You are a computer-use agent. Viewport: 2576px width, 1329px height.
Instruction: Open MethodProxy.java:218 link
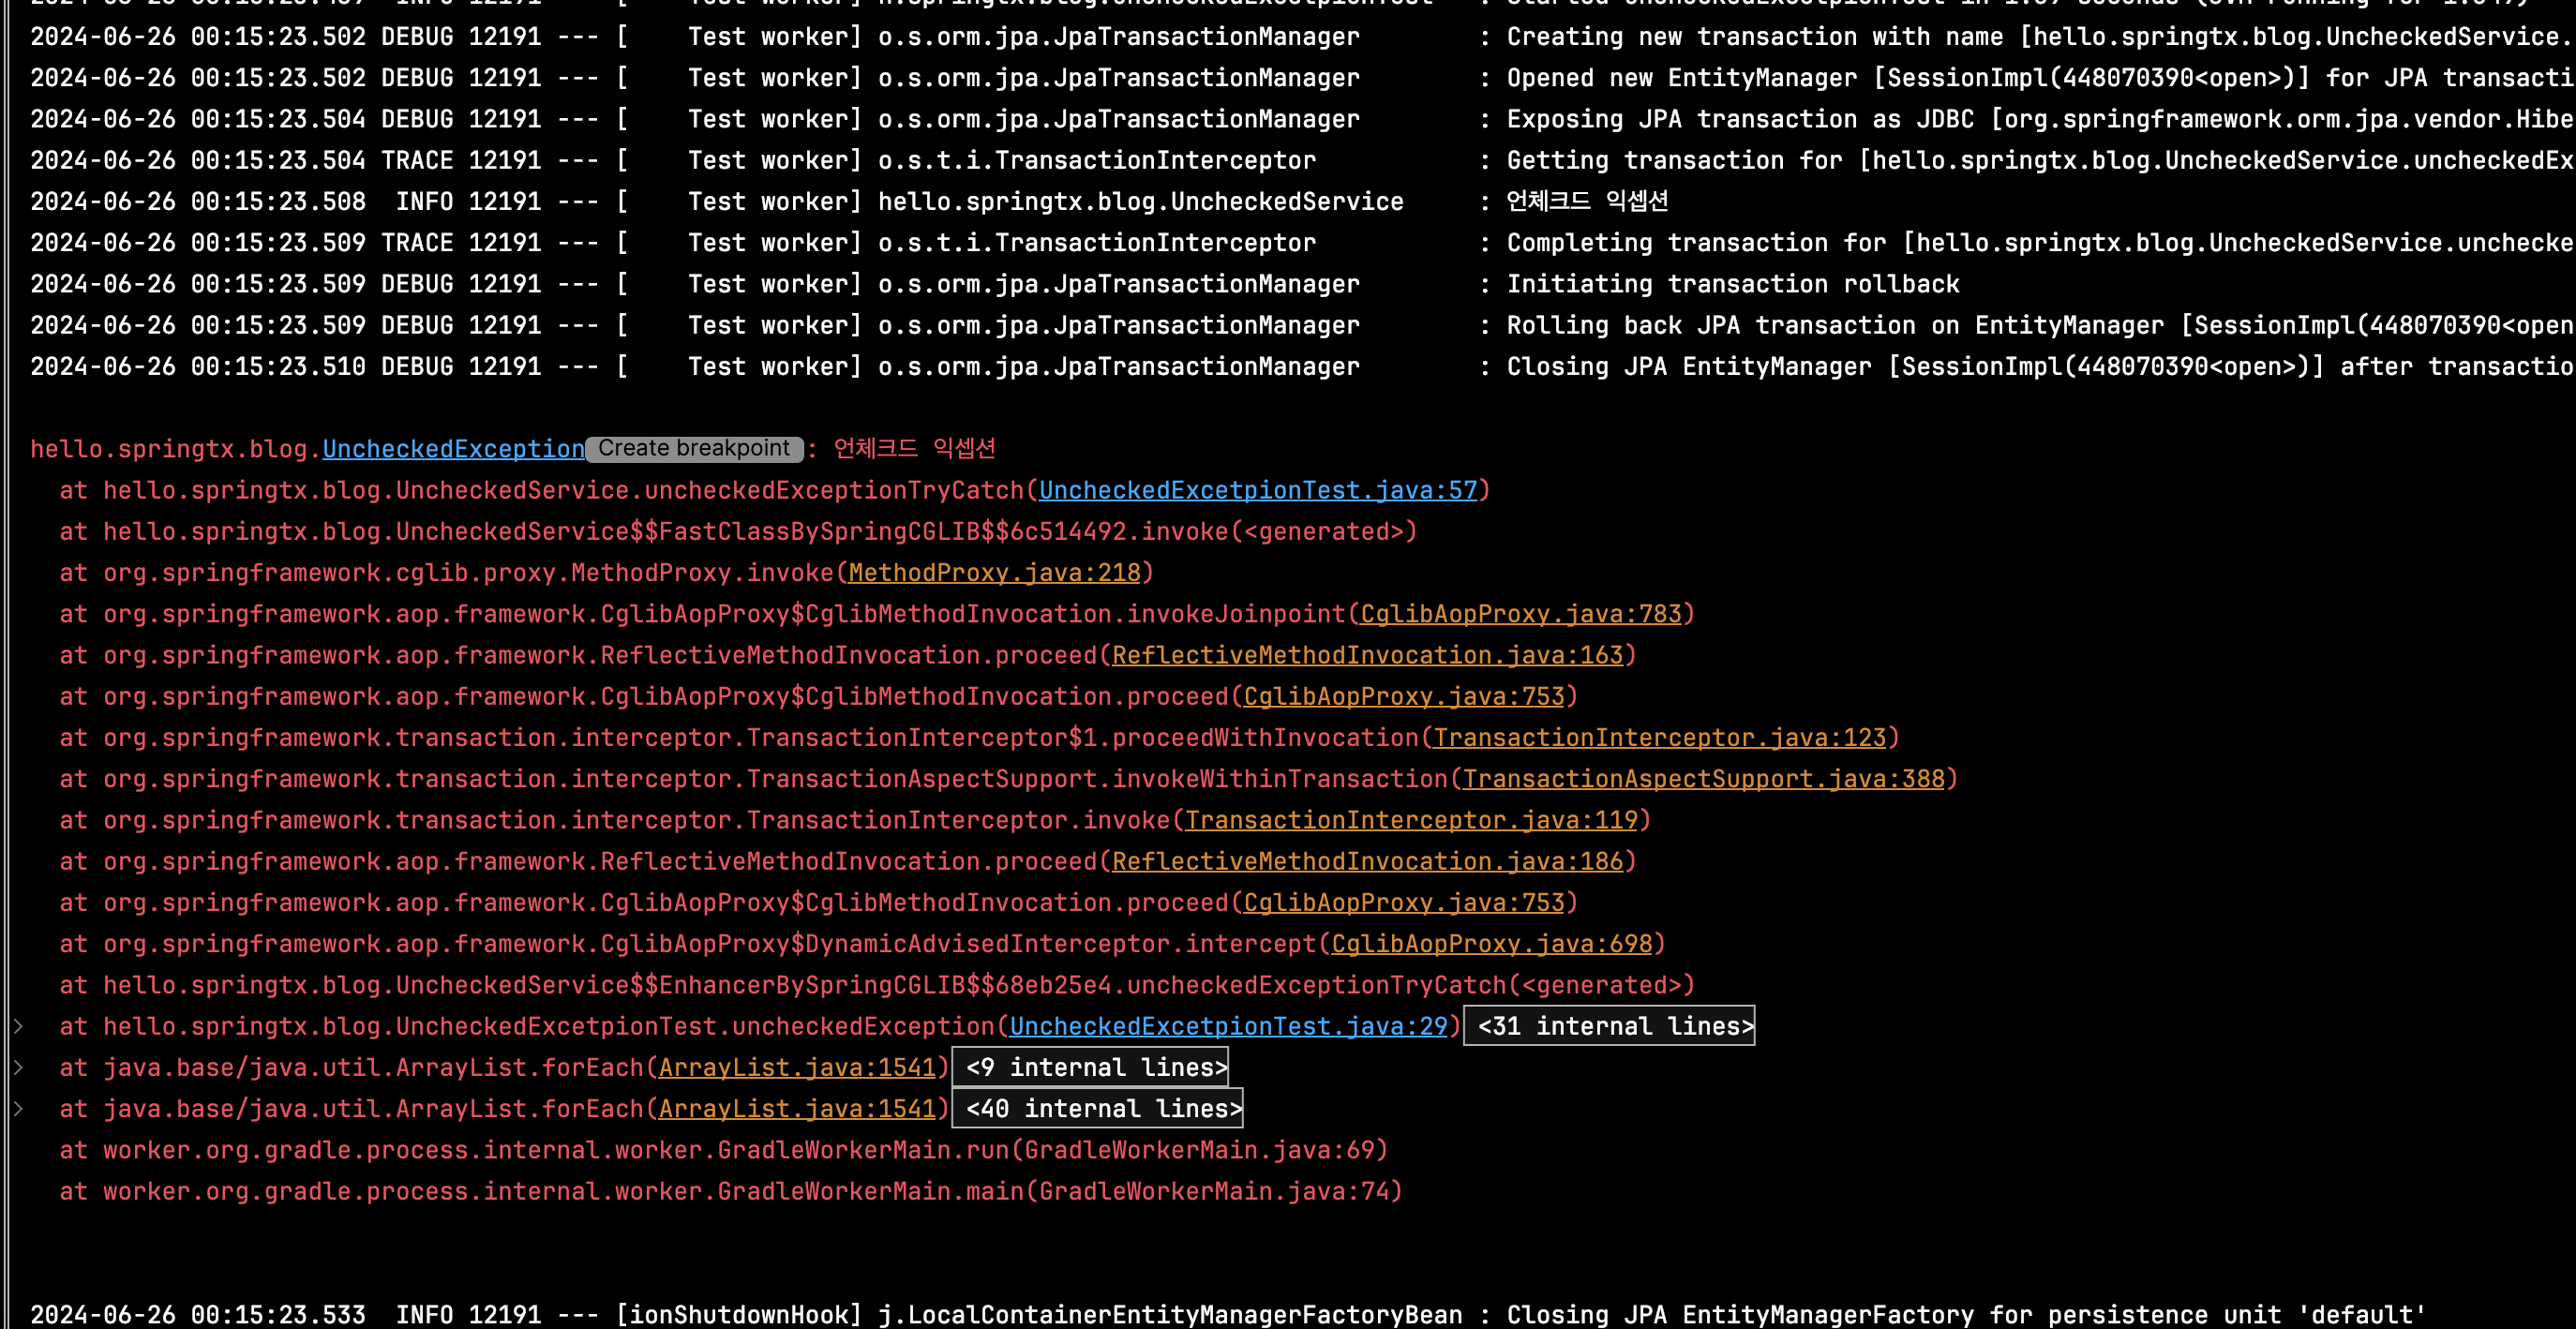[994, 573]
